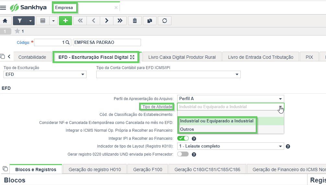Duplicate record with copy icon

pyautogui.click(x=150, y=21)
